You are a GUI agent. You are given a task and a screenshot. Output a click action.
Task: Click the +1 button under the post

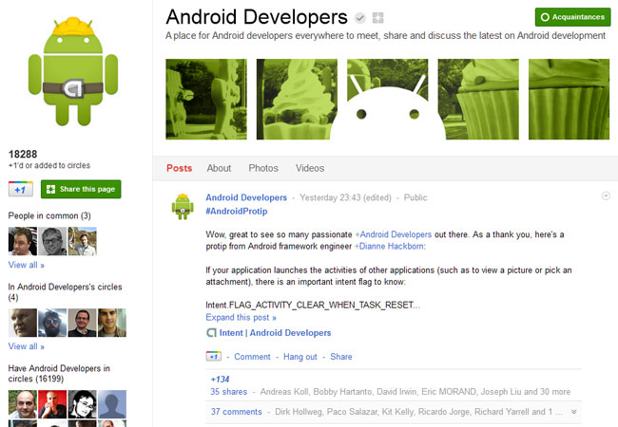[214, 357]
